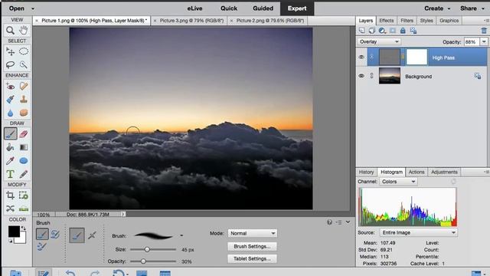490x276 pixels.
Task: Select the Move tool
Action: (10, 51)
